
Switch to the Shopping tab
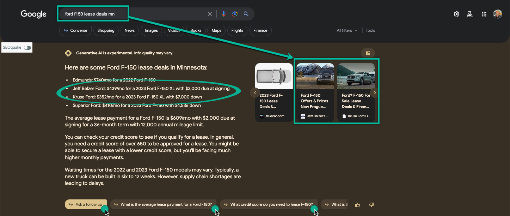(x=106, y=30)
